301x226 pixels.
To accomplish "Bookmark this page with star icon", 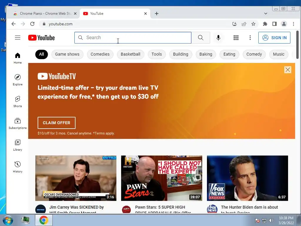I will (253, 24).
